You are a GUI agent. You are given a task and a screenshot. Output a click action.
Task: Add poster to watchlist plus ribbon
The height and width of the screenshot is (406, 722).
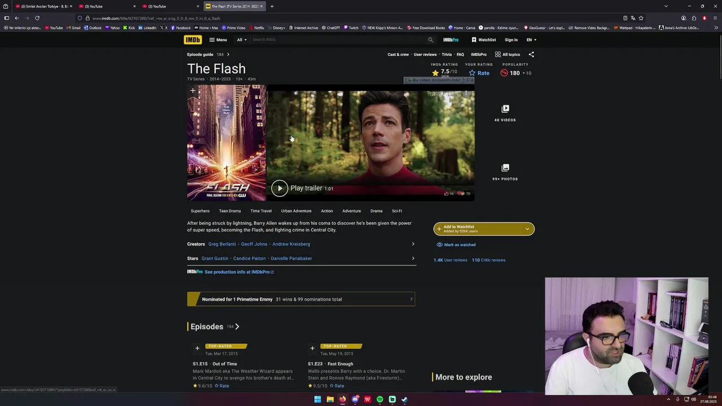(x=193, y=91)
